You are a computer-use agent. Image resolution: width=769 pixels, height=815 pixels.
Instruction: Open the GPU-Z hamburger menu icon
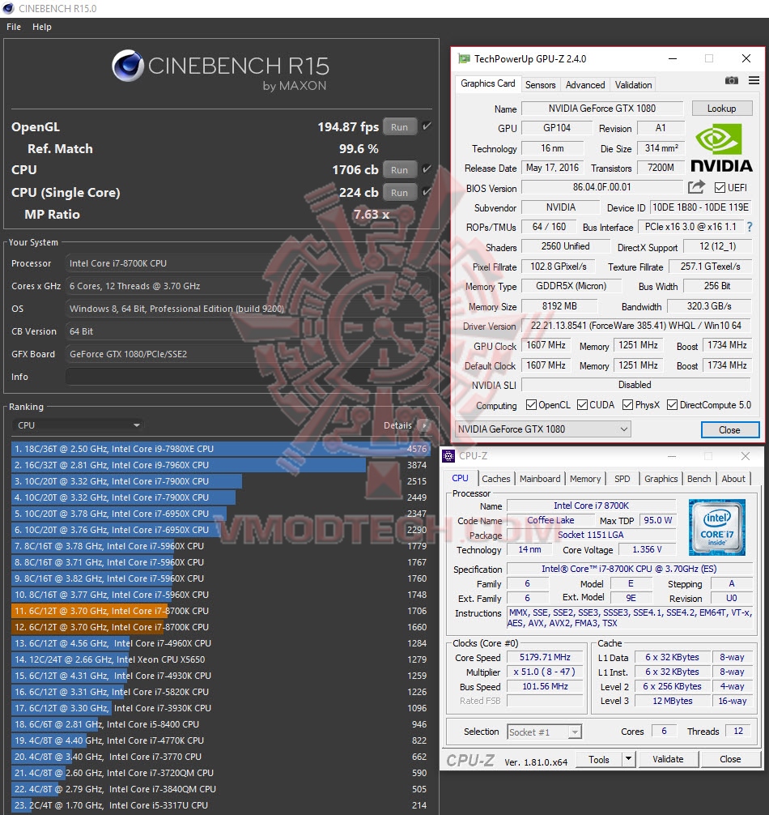(x=754, y=80)
